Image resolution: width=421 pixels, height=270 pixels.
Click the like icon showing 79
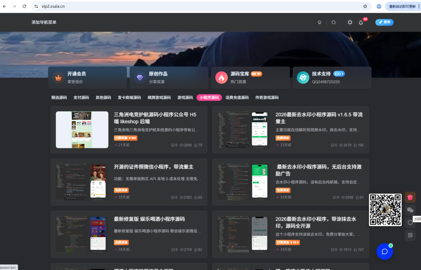coord(196,145)
